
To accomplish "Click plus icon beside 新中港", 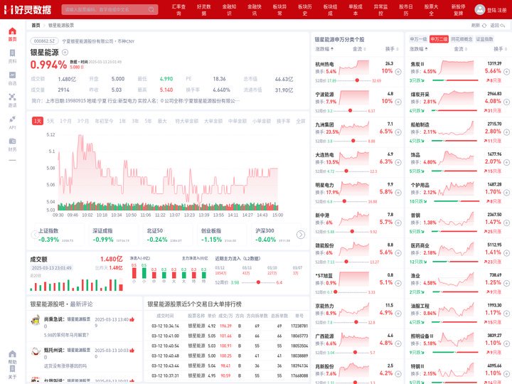I will (398, 223).
